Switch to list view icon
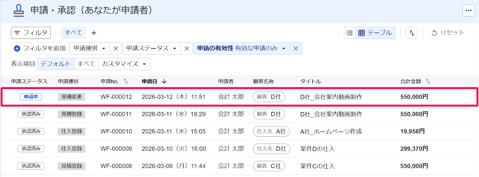 pyautogui.click(x=350, y=33)
